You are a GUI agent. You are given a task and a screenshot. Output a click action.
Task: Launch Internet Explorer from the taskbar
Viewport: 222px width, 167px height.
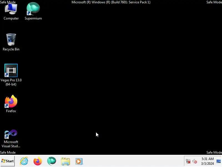pos(24,161)
